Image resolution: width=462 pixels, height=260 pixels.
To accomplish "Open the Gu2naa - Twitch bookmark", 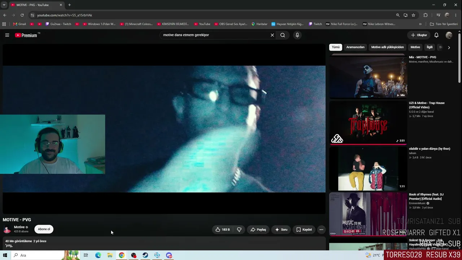I will [x=58, y=24].
